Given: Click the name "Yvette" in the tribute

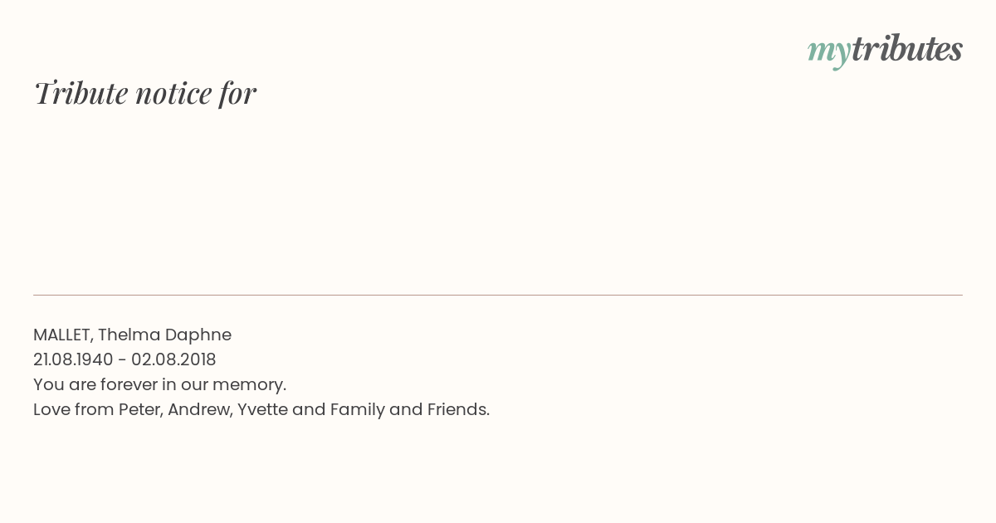Looking at the screenshot, I should coord(262,409).
